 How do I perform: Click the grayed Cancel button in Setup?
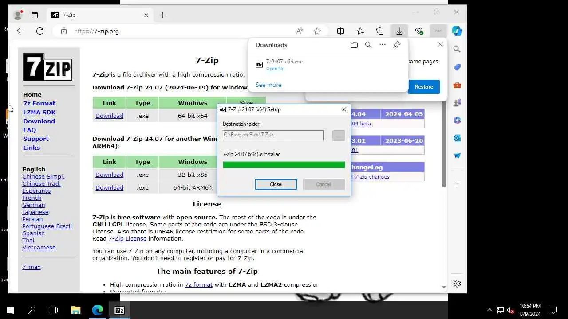[323, 184]
